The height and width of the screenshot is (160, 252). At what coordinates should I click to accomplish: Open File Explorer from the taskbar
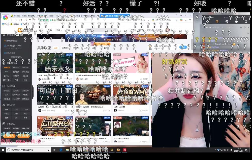[x=67, y=150]
